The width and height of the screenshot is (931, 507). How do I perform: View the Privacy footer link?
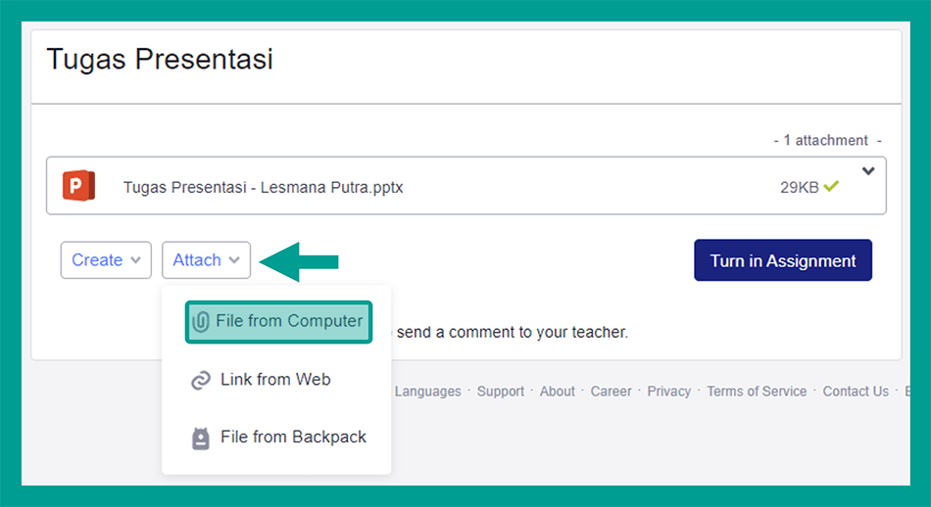669,392
